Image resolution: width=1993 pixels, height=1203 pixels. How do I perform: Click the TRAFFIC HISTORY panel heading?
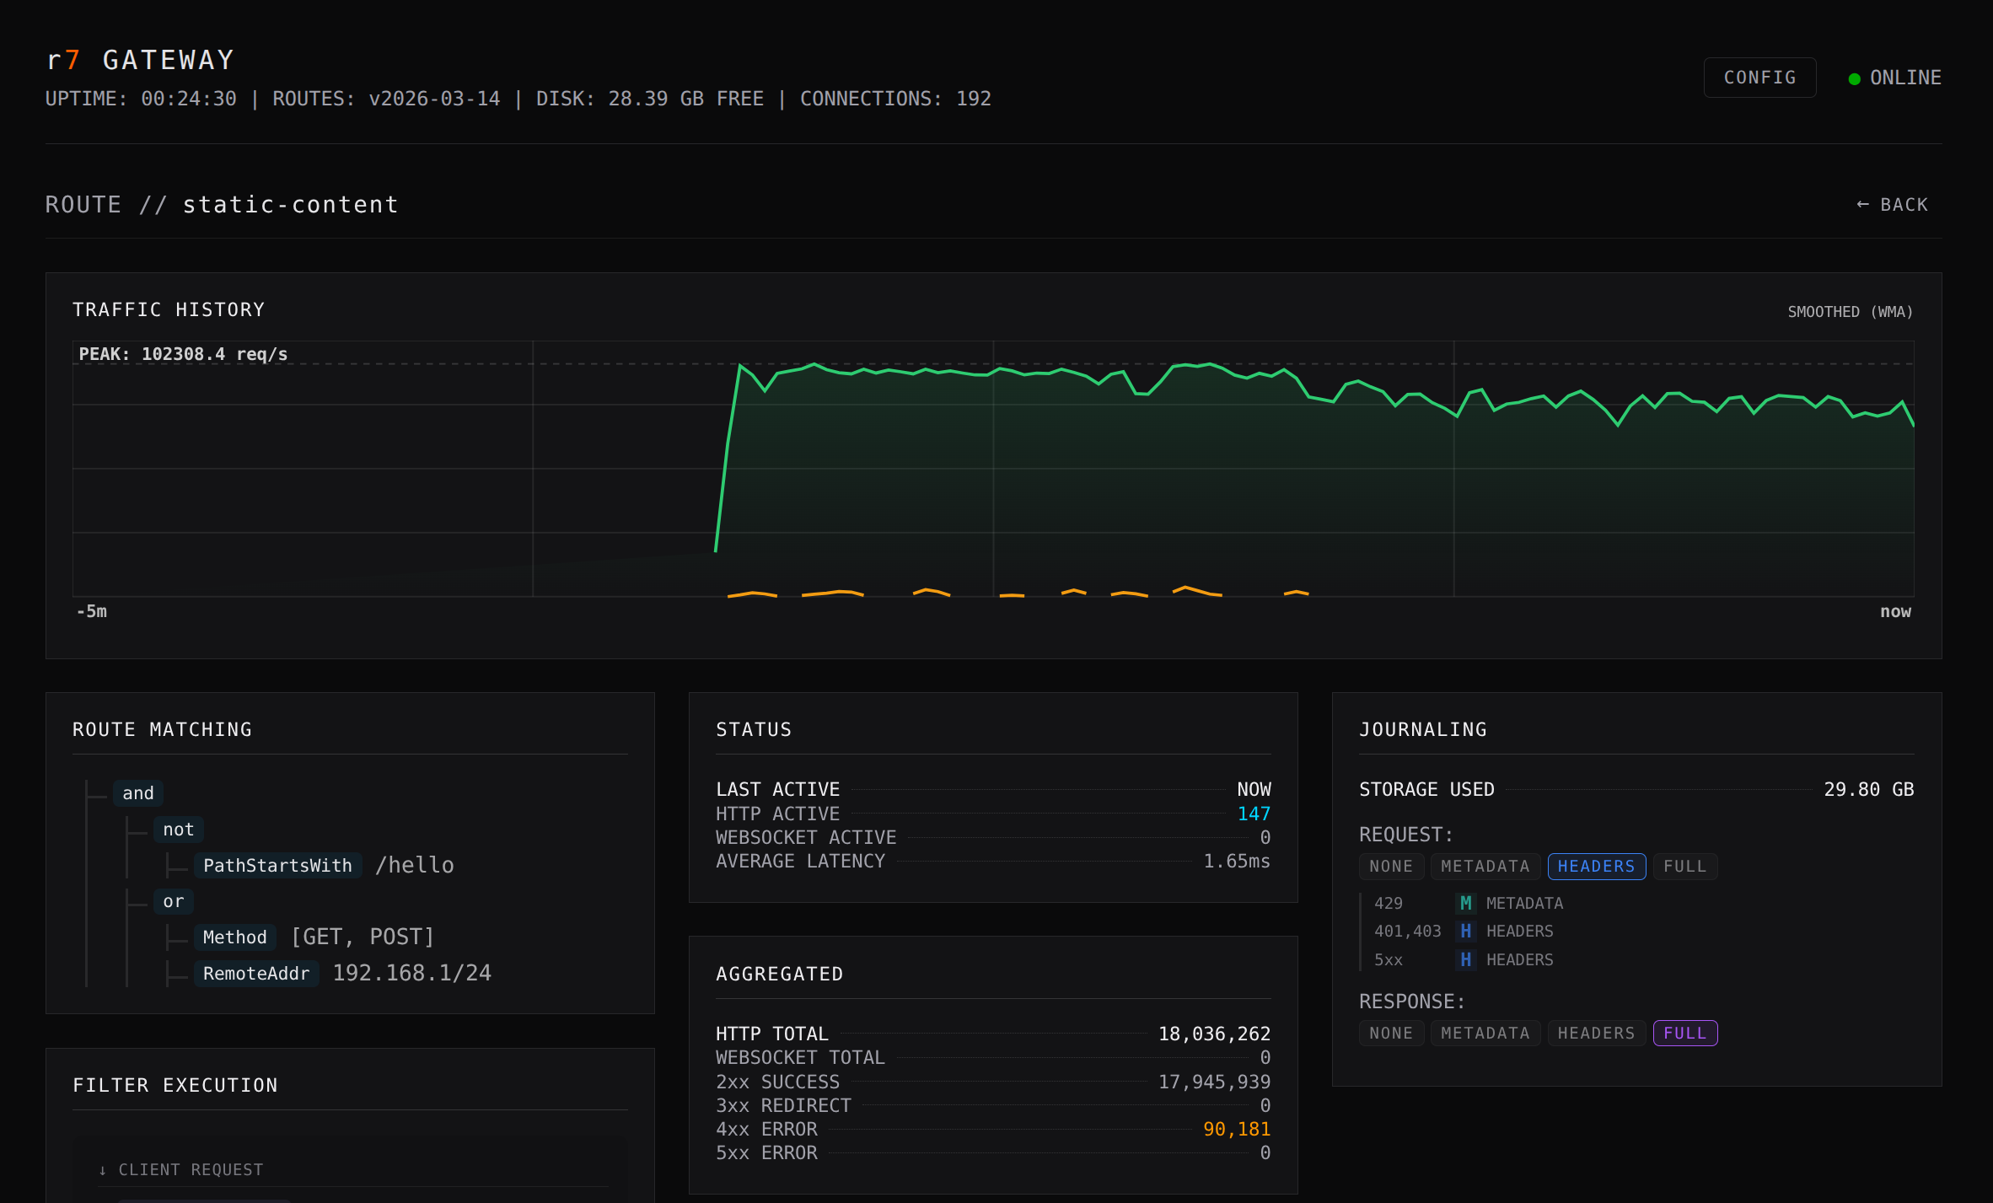tap(169, 309)
